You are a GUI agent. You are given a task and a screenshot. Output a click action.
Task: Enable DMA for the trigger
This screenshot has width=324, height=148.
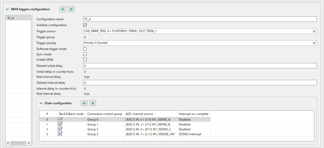85,59
